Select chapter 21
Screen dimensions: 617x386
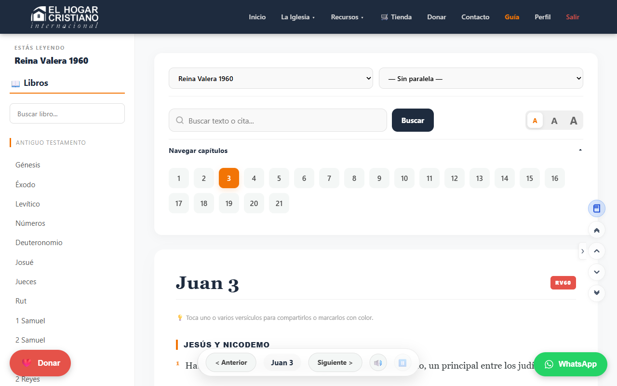click(279, 203)
